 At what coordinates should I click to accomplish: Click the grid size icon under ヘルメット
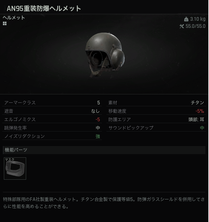pyautogui.click(x=5, y=24)
